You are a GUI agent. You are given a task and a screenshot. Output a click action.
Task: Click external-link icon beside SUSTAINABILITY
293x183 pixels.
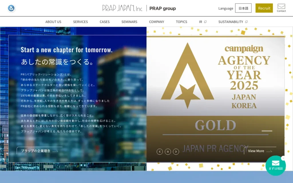pyautogui.click(x=246, y=22)
